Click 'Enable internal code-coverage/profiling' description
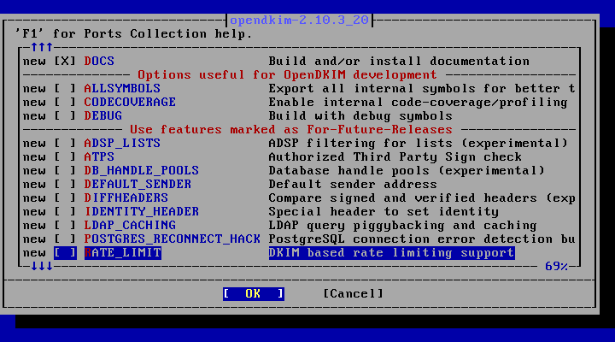The image size is (615, 342). pos(418,103)
